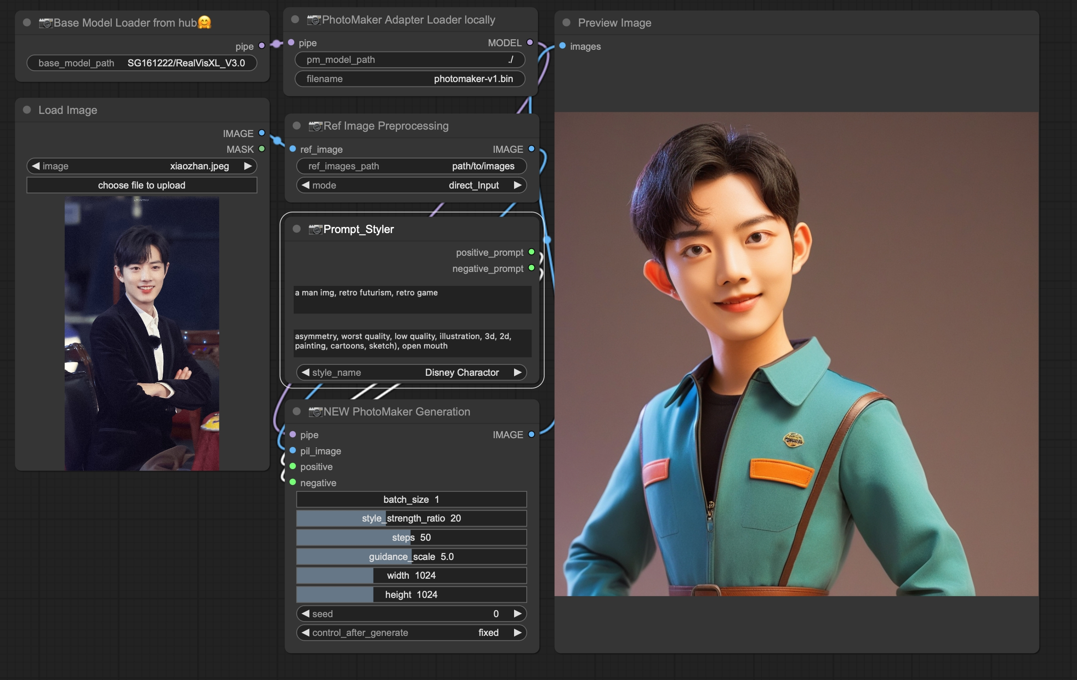Select the MODEL output port on PhotoMaker Adapter Loader

530,42
